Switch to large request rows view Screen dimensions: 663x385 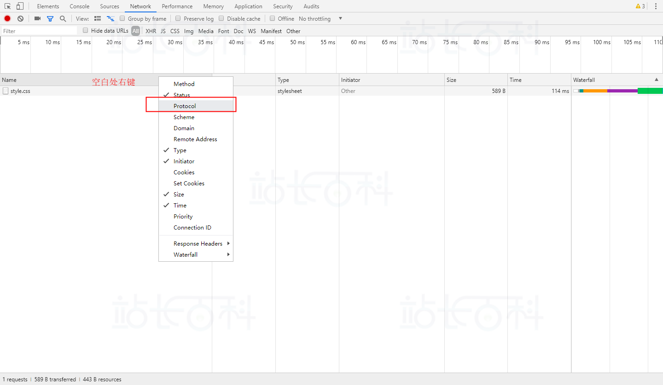point(98,19)
